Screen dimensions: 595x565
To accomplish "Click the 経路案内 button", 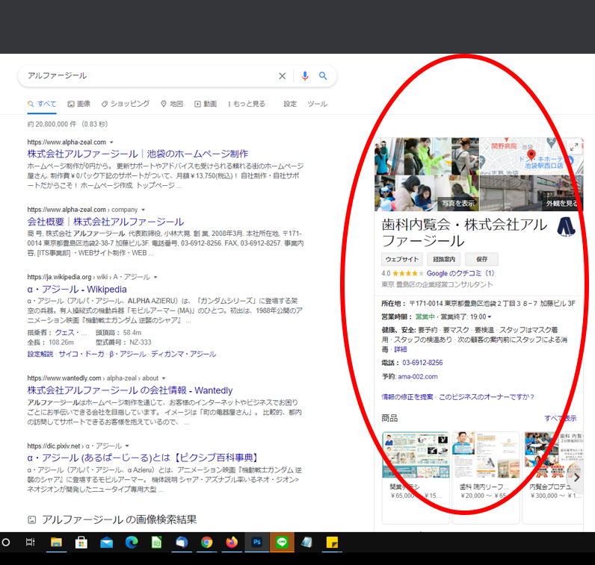I will coord(444,259).
